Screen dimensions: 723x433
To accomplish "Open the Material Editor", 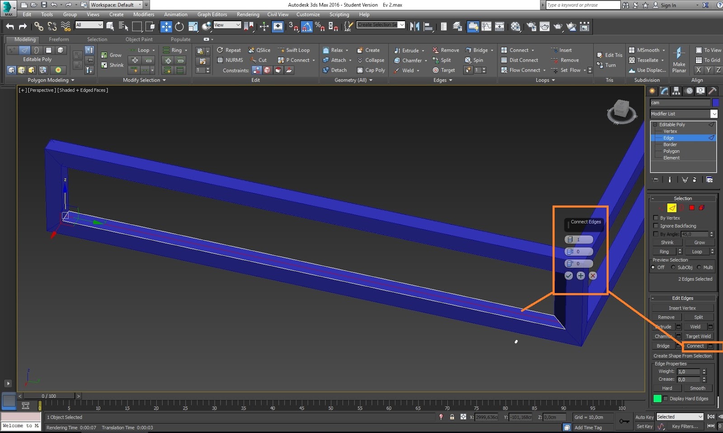I will tap(515, 27).
